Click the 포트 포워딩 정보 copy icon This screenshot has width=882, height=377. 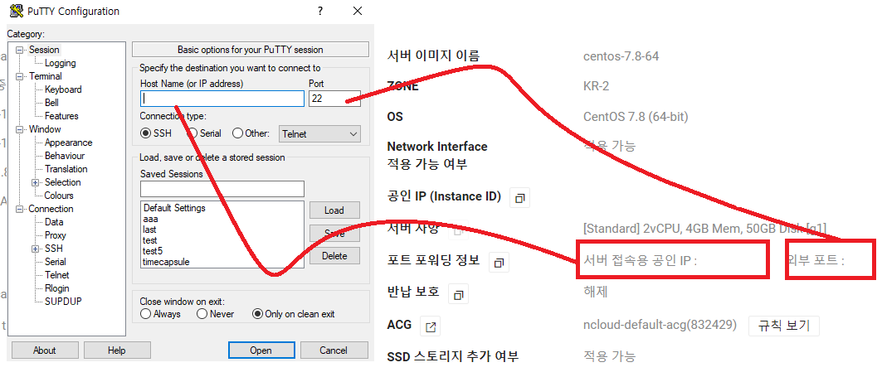coord(499,262)
